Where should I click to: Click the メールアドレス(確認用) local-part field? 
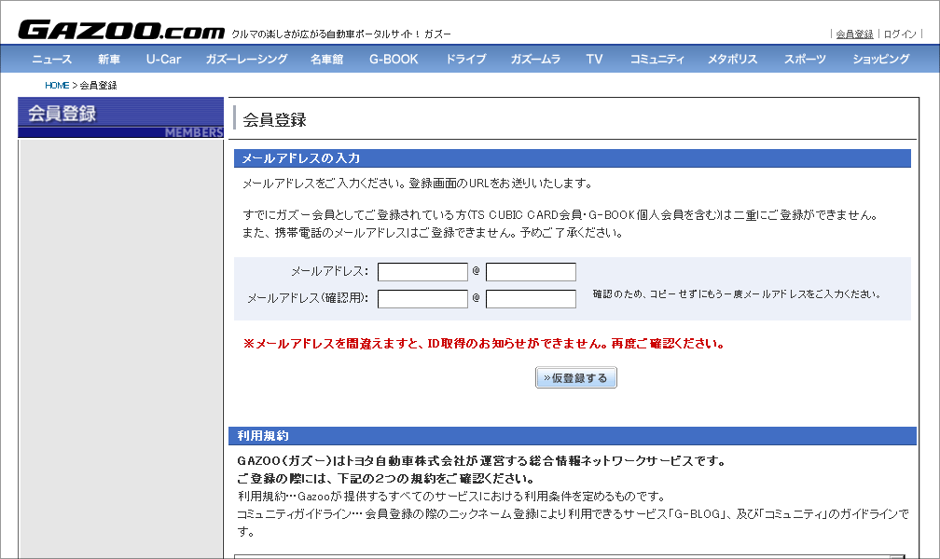[x=422, y=299]
